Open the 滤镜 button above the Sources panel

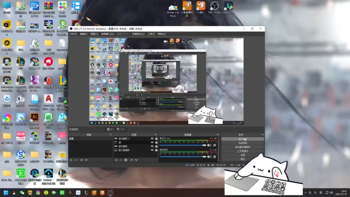click(121, 129)
